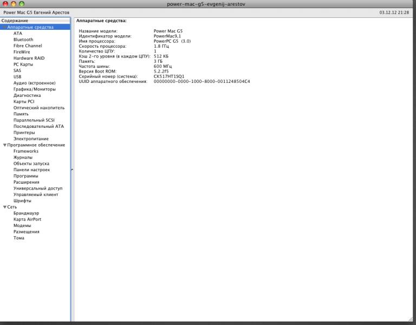The width and height of the screenshot is (416, 325).
Task: Collapse the Аппаратные средства tree section
Action: (x=4, y=27)
